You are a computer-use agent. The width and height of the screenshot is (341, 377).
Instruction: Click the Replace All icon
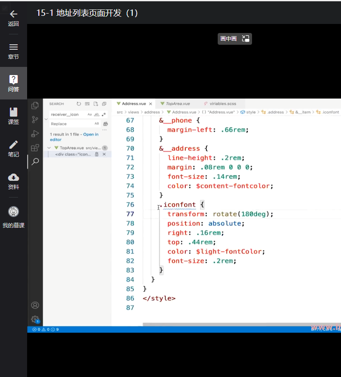point(106,124)
